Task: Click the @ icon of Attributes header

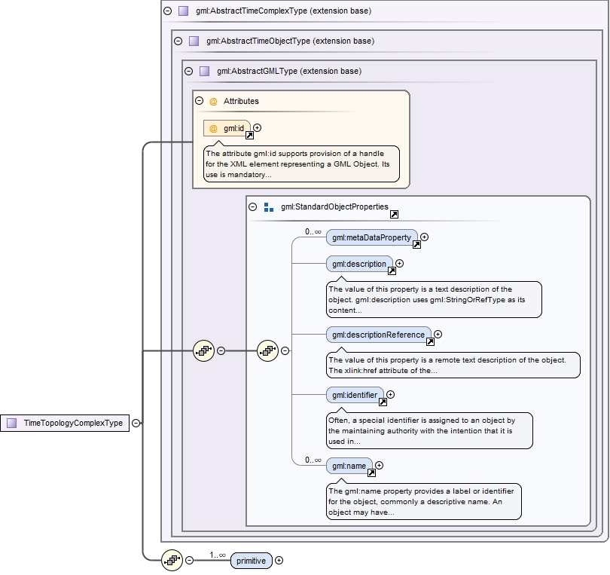Action: (213, 101)
